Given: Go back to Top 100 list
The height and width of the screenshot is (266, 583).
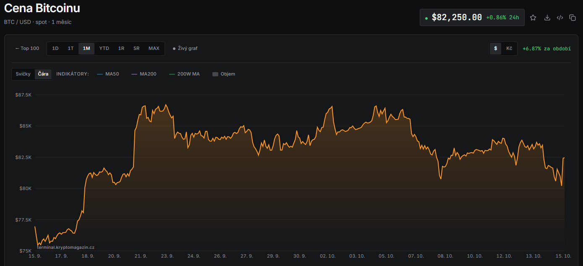Looking at the screenshot, I should pyautogui.click(x=27, y=48).
